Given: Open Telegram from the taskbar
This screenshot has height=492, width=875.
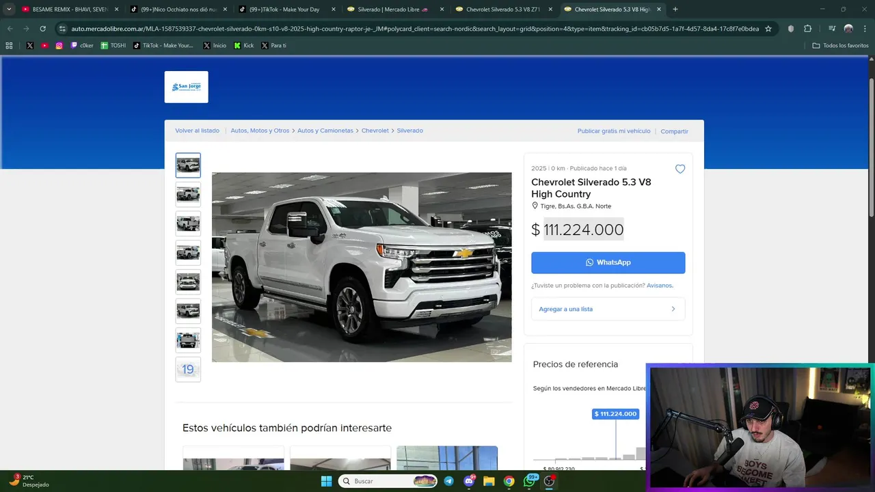Looking at the screenshot, I should point(448,481).
